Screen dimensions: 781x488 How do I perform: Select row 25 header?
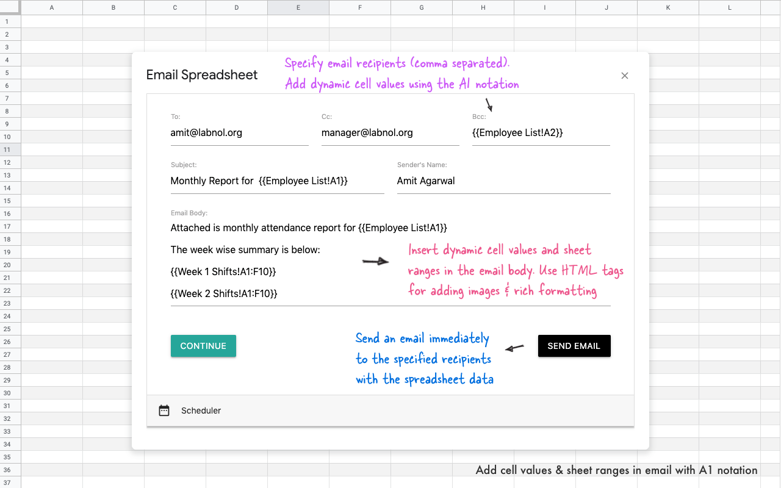pos(10,329)
